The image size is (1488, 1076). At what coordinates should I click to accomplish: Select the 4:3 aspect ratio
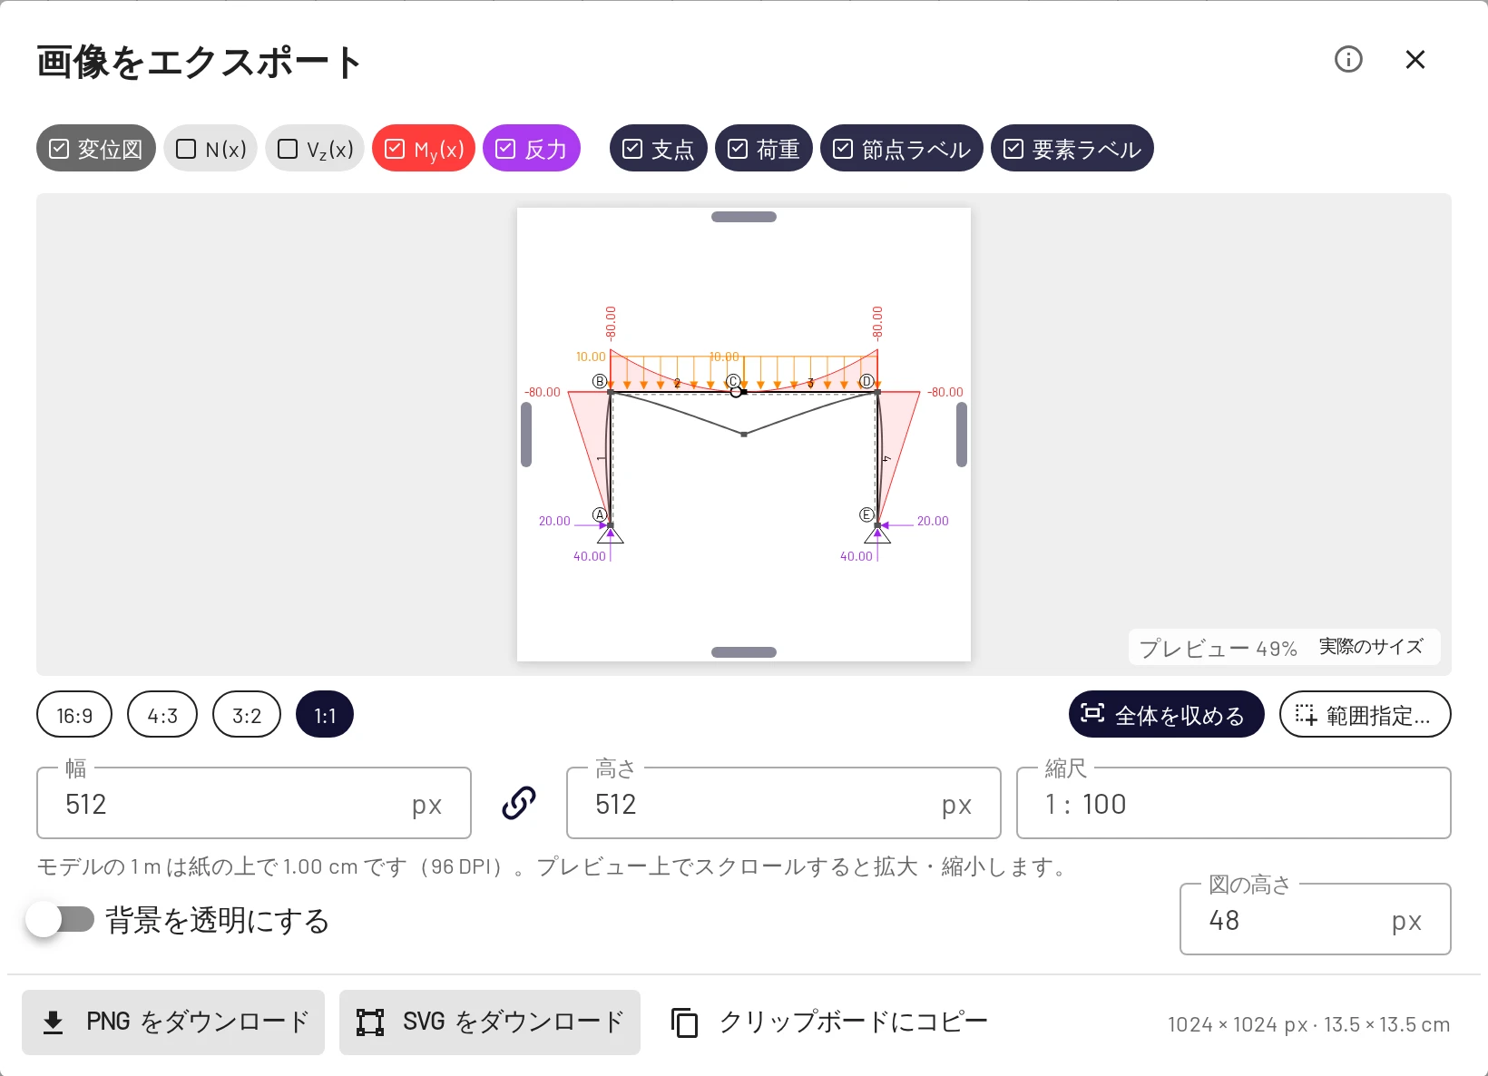coord(162,715)
